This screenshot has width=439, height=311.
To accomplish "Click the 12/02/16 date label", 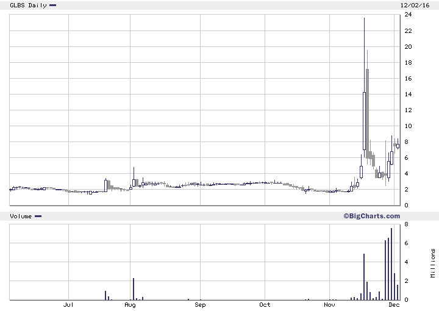I will [x=415, y=5].
